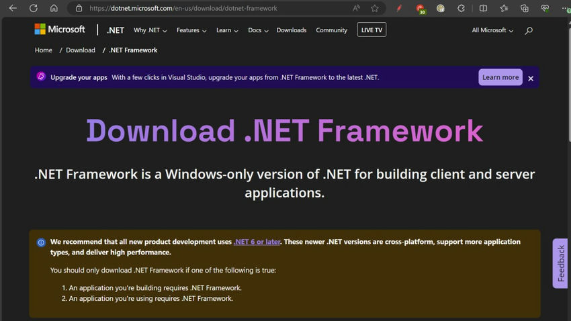Open the Community nav item
Viewport: 571px width, 321px height.
click(331, 30)
